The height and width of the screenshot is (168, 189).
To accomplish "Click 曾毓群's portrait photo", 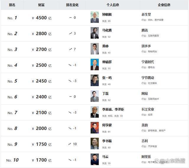I will 94,65.
